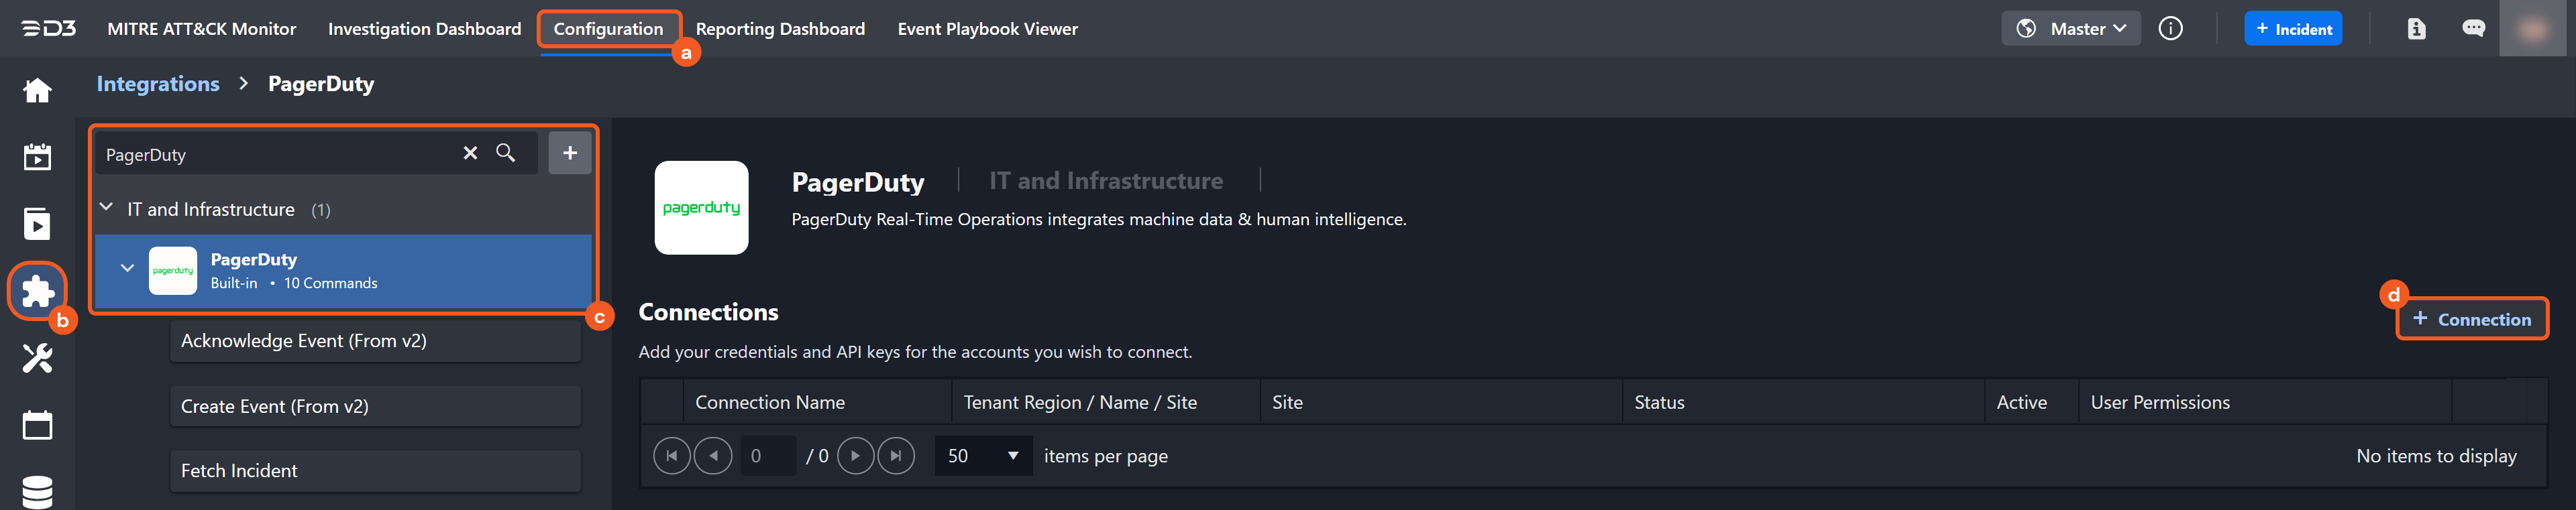Click the + Connection button
The height and width of the screenshot is (510, 2576).
(2471, 320)
